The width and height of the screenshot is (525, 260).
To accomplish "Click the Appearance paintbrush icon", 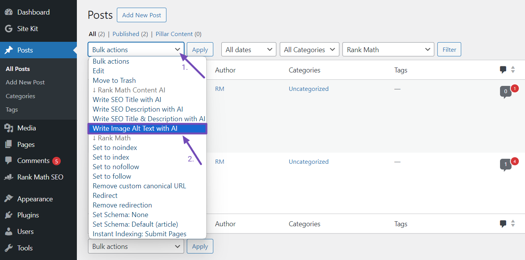I will click(8, 199).
